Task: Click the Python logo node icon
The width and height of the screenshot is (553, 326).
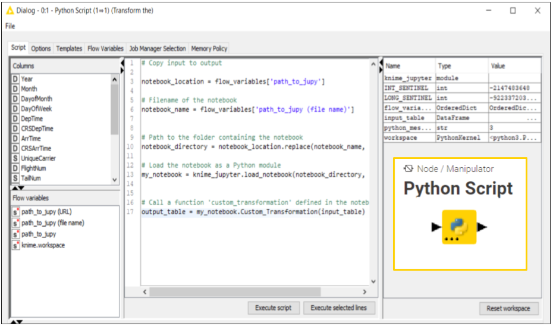Action: pyautogui.click(x=459, y=227)
